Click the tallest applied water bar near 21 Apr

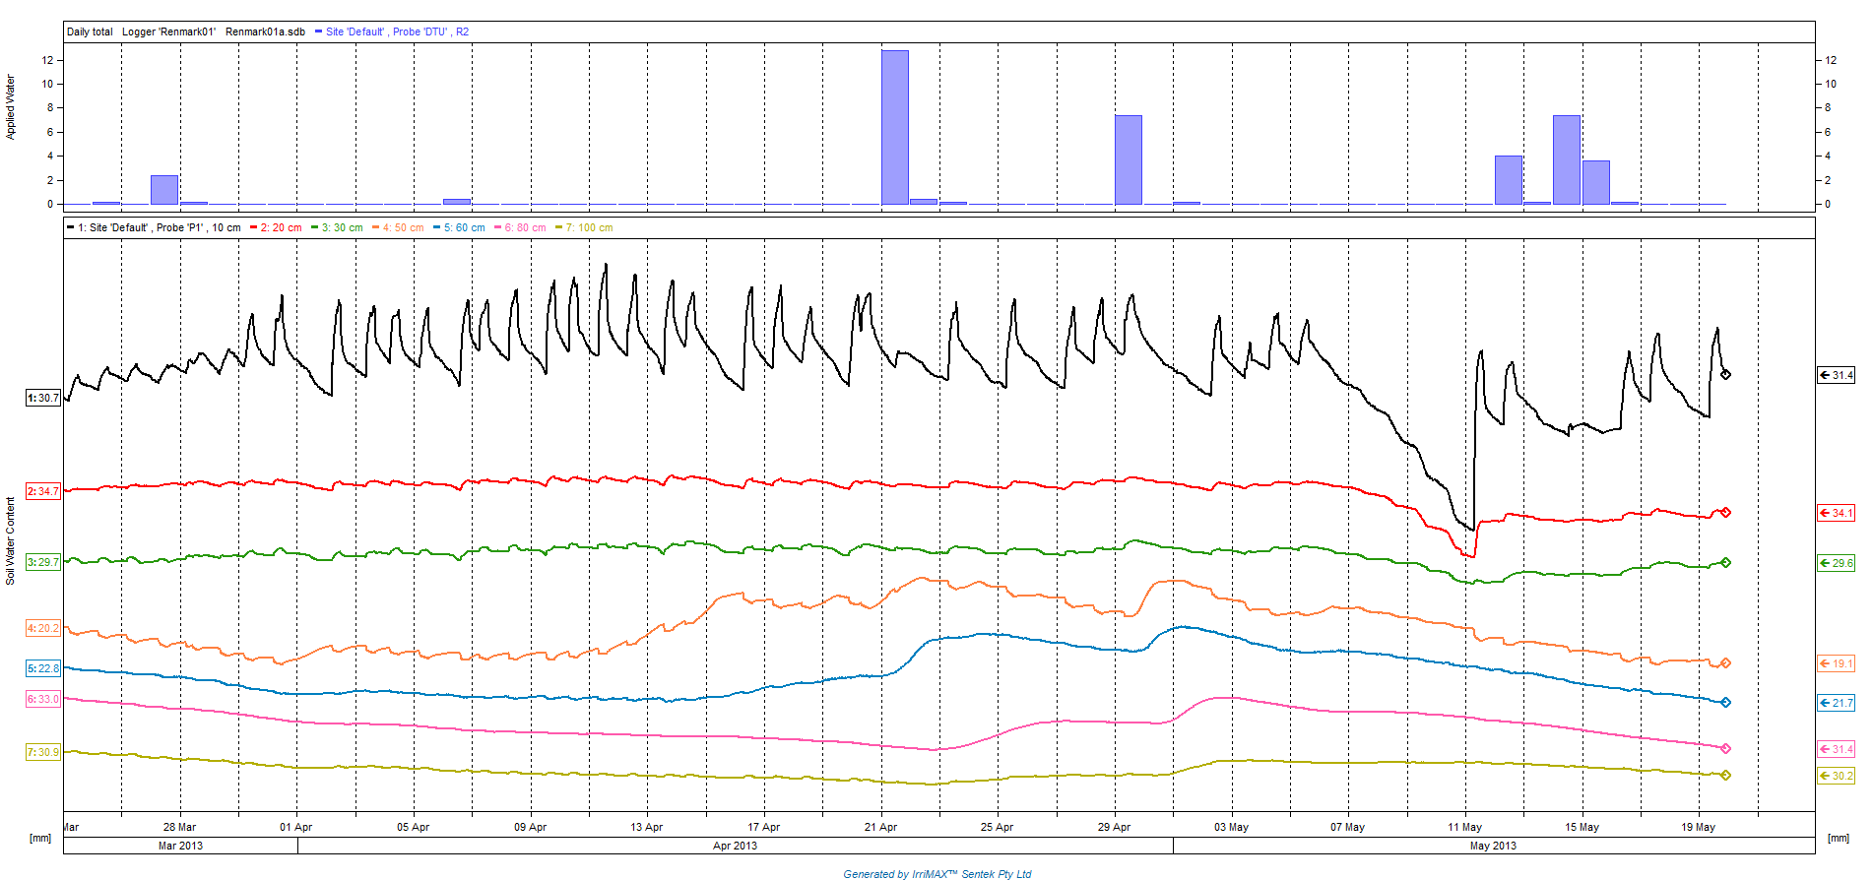point(894,127)
